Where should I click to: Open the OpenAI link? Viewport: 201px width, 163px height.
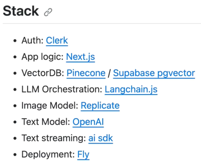(x=88, y=122)
